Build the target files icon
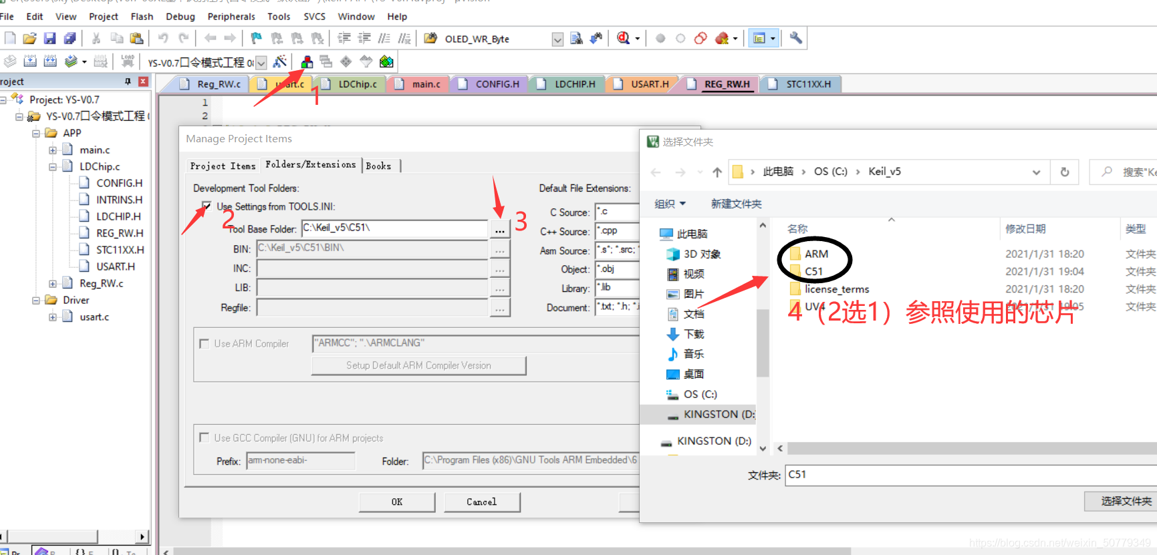Viewport: 1157px width, 555px height. (x=30, y=61)
